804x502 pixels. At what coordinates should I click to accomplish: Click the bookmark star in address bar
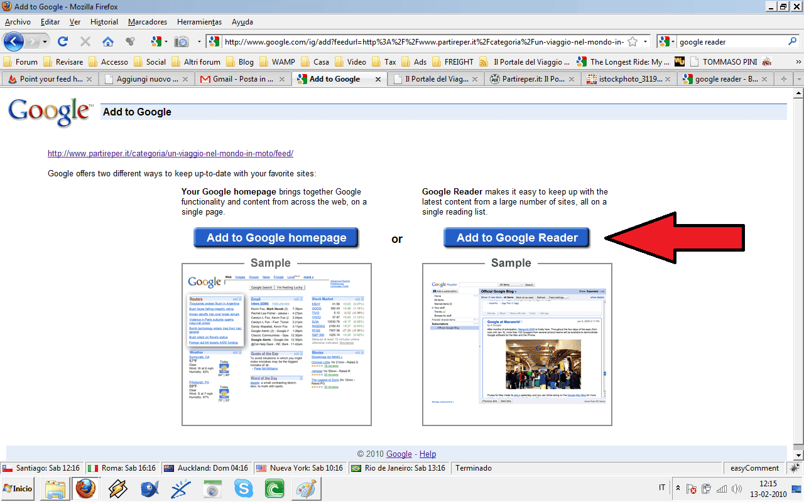click(x=633, y=41)
